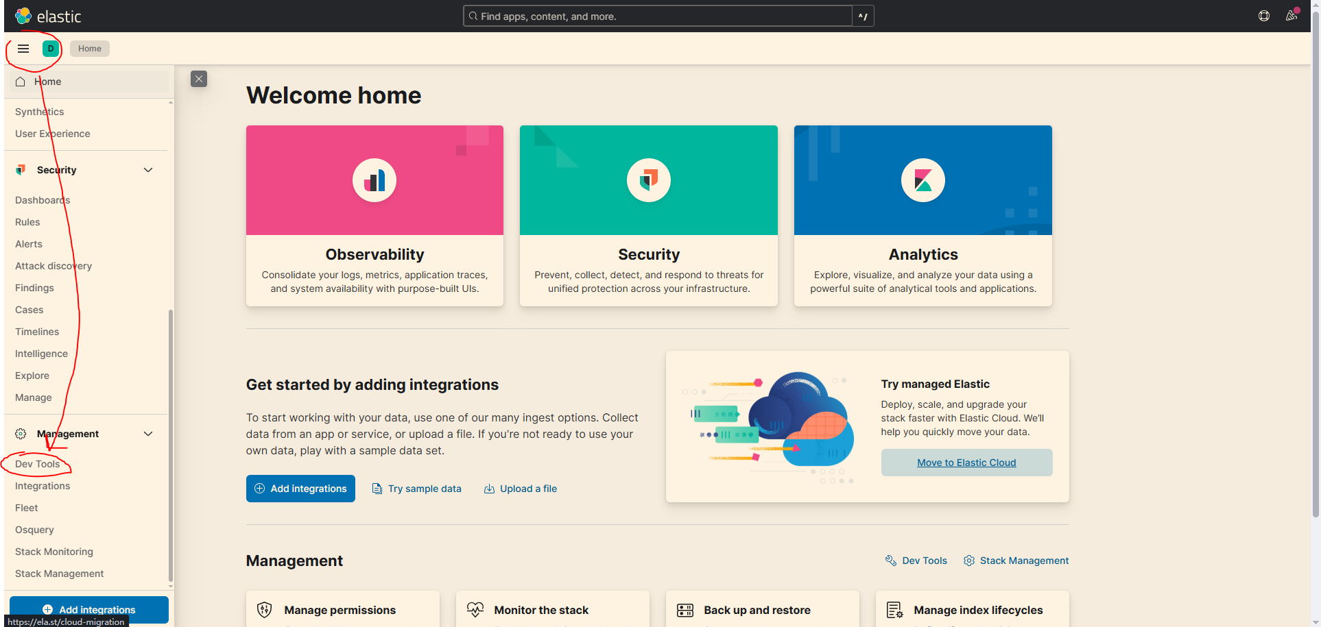The height and width of the screenshot is (627, 1321).
Task: Click the Back up and restore storage icon
Action: pos(685,610)
